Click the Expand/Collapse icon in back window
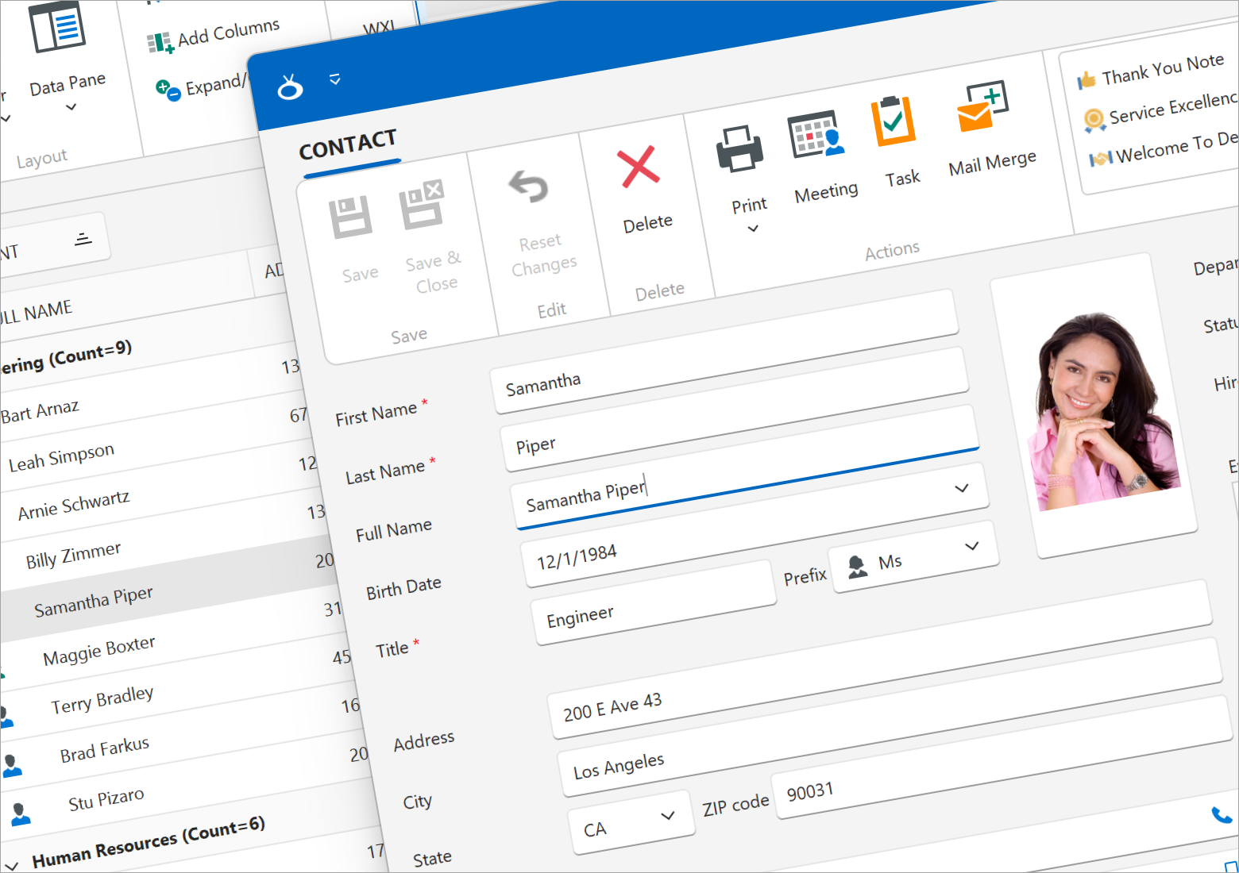Image resolution: width=1239 pixels, height=873 pixels. click(168, 90)
